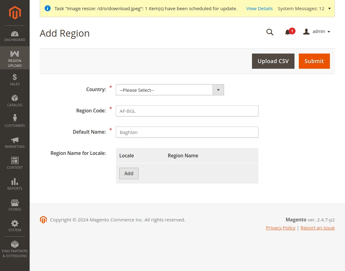
Task: Open the Dashboard from the sidebar
Action: [14, 35]
